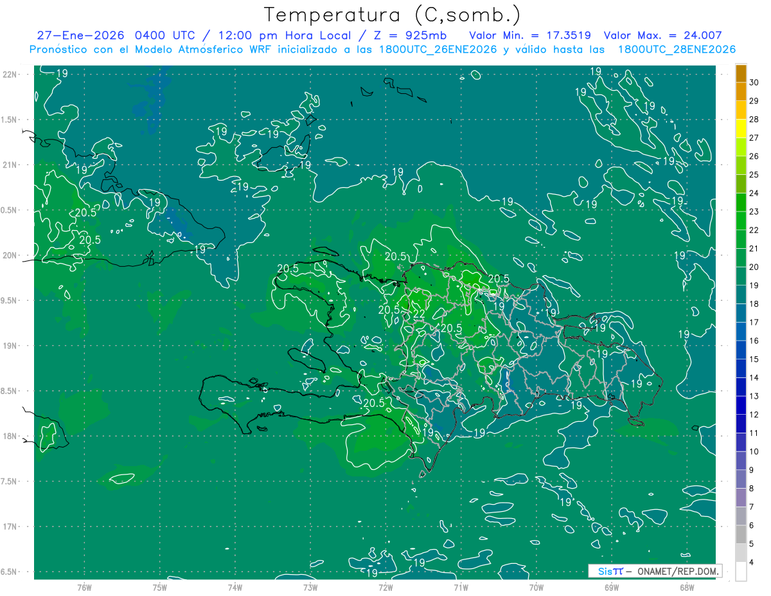771x596 pixels.
Task: Pick the dark blue swatch between 12 and 13
Action: click(x=741, y=406)
